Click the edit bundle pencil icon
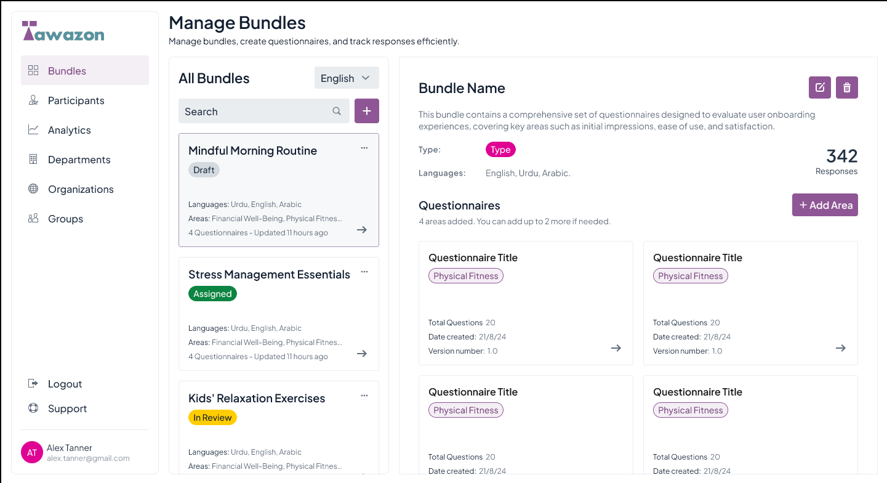Viewport: 887px width, 483px height. tap(819, 87)
